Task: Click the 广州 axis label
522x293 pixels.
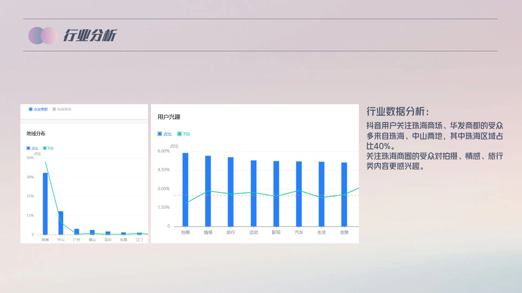Action: 76,240
